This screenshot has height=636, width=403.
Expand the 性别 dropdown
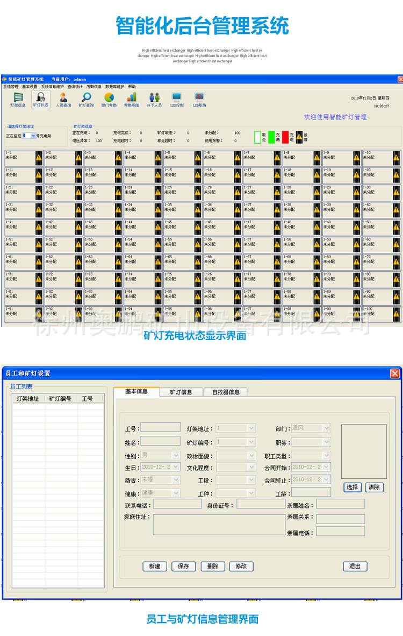tap(176, 455)
